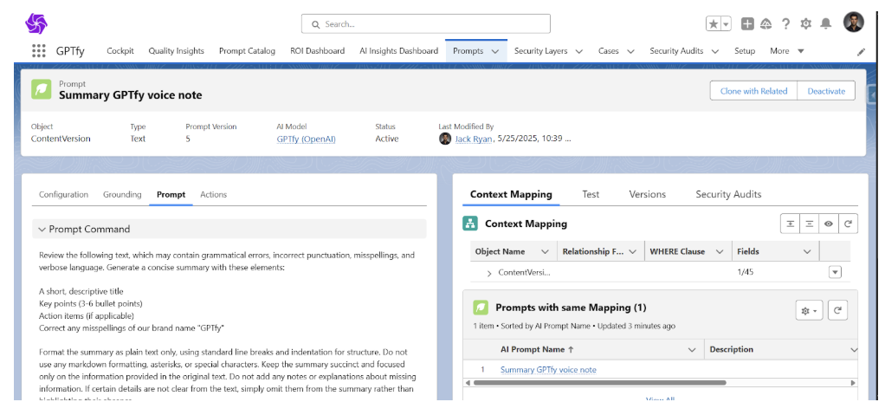885x402 pixels.
Task: Switch to the Versions tab
Action: click(648, 194)
